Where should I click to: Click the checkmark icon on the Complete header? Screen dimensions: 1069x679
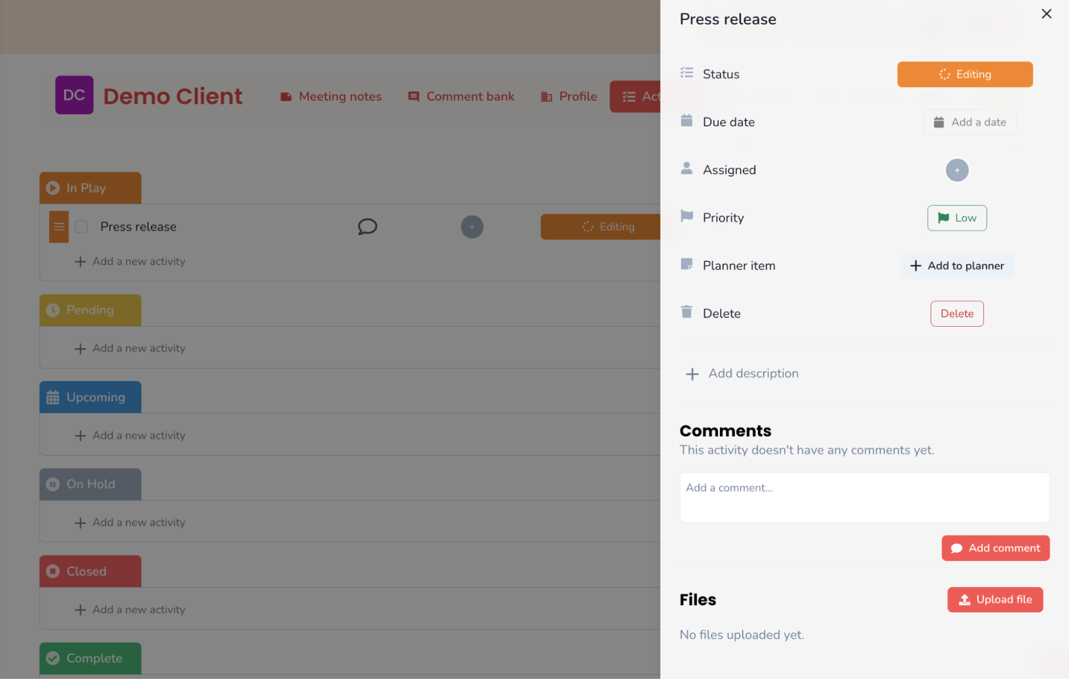point(52,658)
